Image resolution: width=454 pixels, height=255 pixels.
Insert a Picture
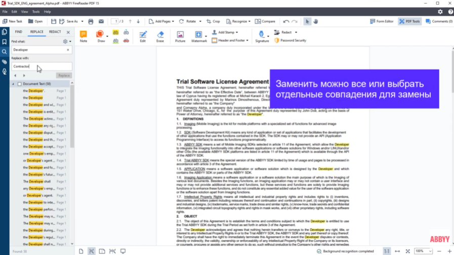point(180,36)
